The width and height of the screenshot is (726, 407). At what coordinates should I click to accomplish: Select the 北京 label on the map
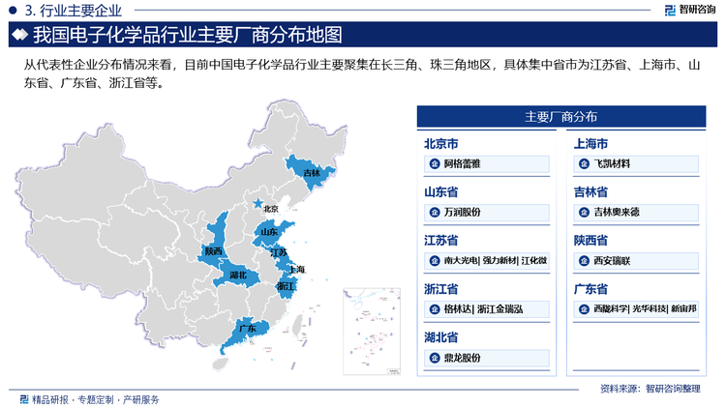click(x=271, y=209)
